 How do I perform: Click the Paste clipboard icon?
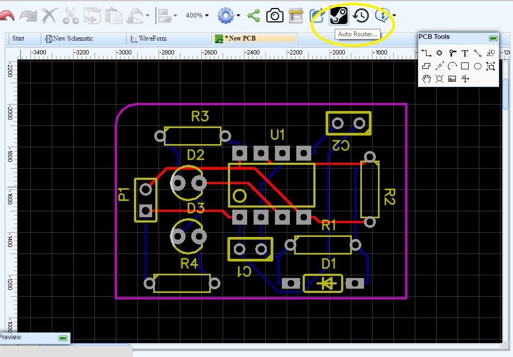click(114, 15)
